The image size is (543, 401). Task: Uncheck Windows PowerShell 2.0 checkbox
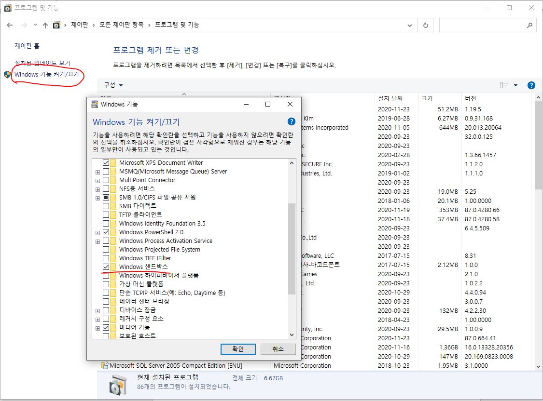point(106,232)
